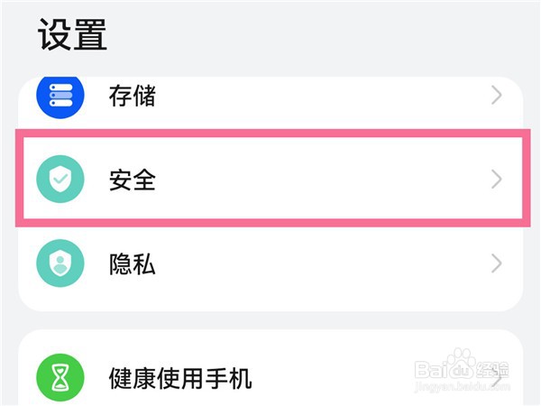541x406 pixels.
Task: Expand the 安全 row chevron arrow
Action: tap(496, 180)
